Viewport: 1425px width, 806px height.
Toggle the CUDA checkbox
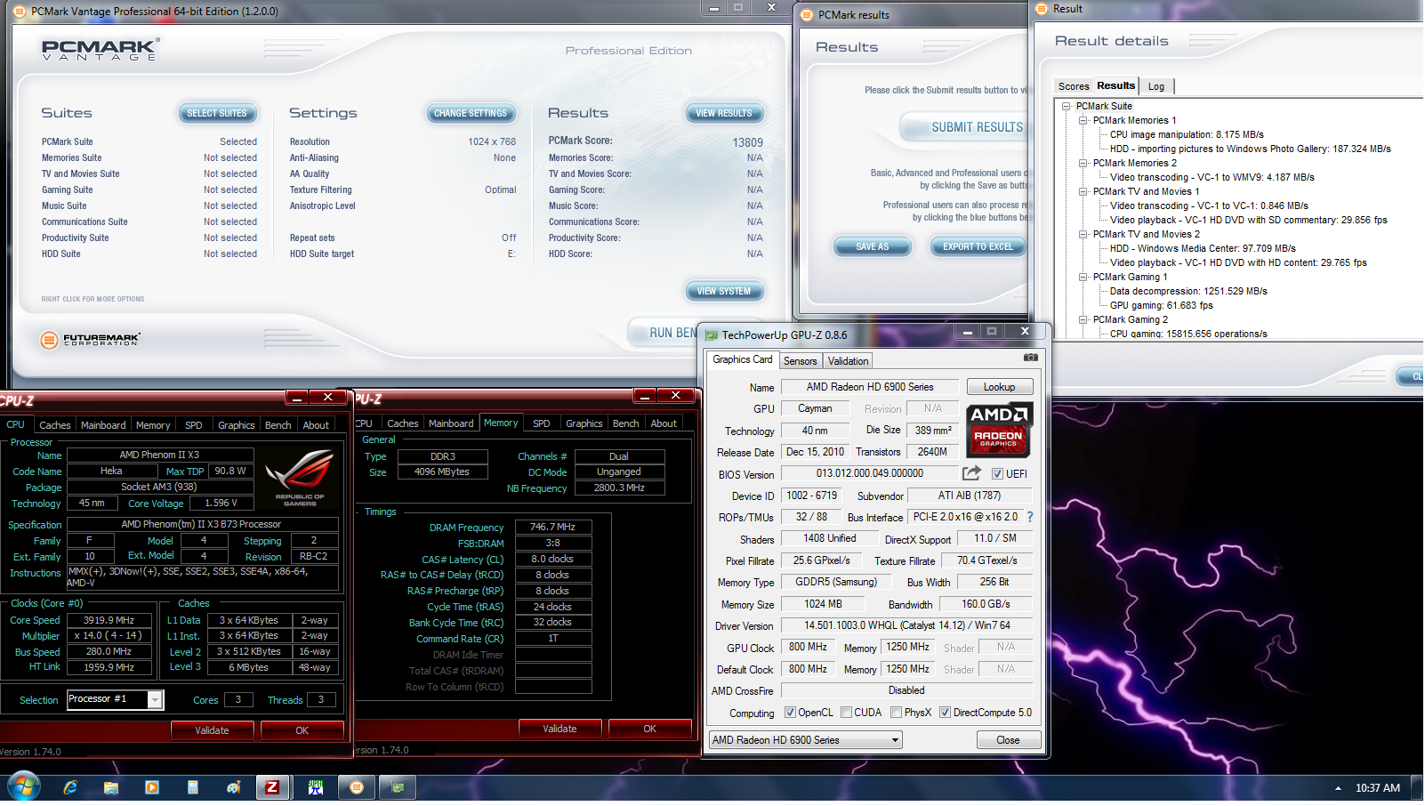click(x=847, y=713)
